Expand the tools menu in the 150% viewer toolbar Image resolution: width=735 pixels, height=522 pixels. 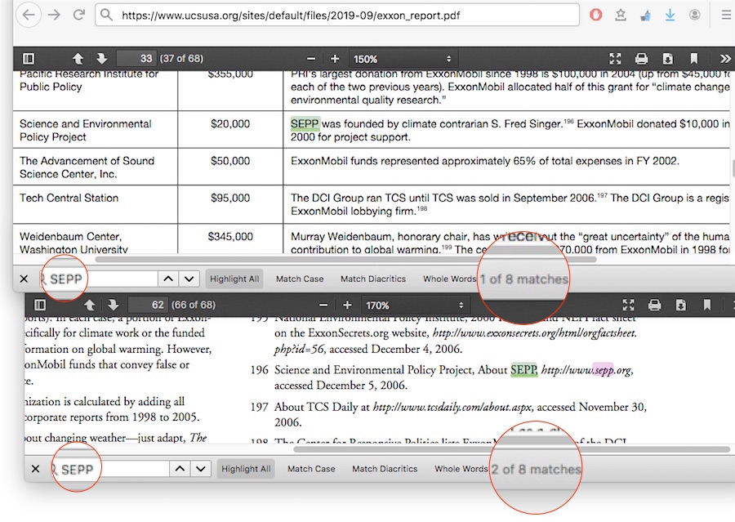point(724,59)
